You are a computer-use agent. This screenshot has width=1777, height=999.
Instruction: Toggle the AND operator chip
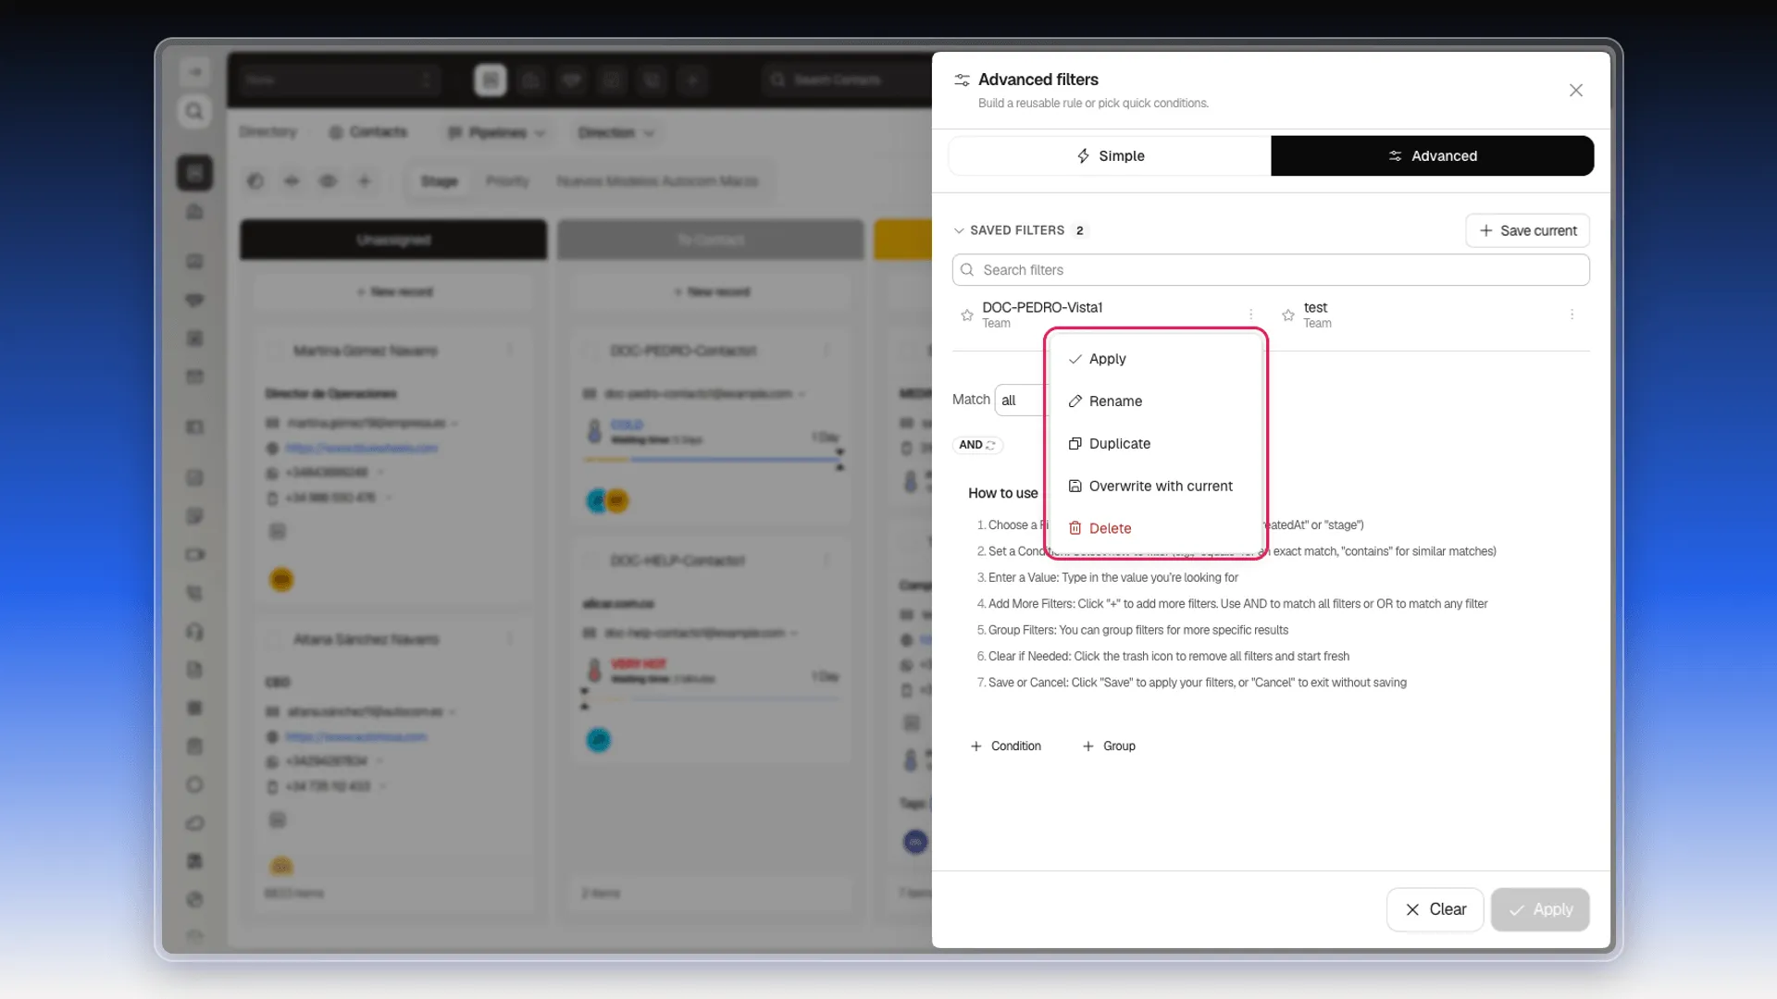click(x=977, y=445)
